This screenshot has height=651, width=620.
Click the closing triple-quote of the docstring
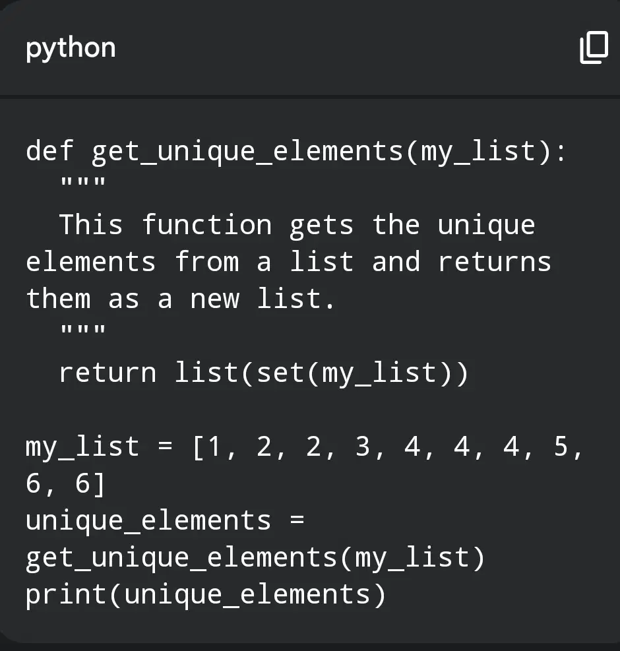[x=83, y=330]
